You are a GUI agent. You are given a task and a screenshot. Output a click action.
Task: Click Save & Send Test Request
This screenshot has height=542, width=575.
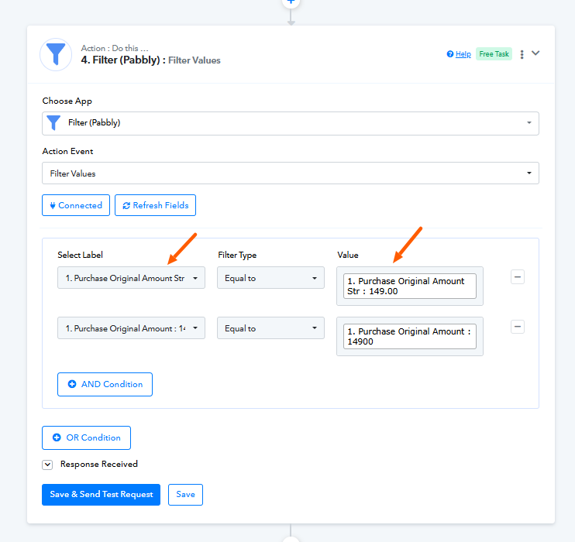tap(101, 495)
